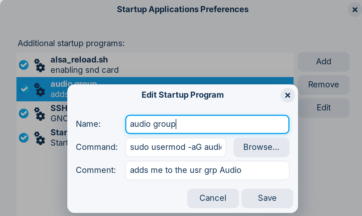Cancel editing the startup program

(x=213, y=198)
